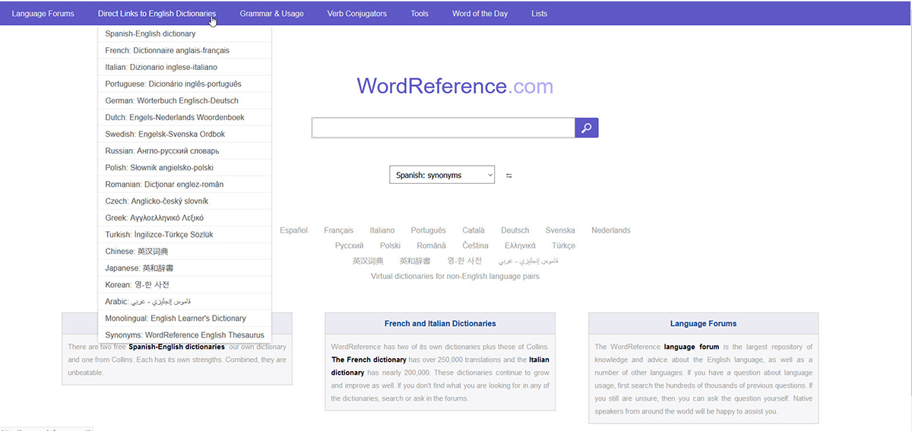Switch site language to Română
The height and width of the screenshot is (431, 912).
(x=432, y=246)
